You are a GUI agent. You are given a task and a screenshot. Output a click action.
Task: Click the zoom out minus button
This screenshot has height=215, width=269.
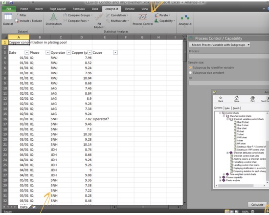253,212
